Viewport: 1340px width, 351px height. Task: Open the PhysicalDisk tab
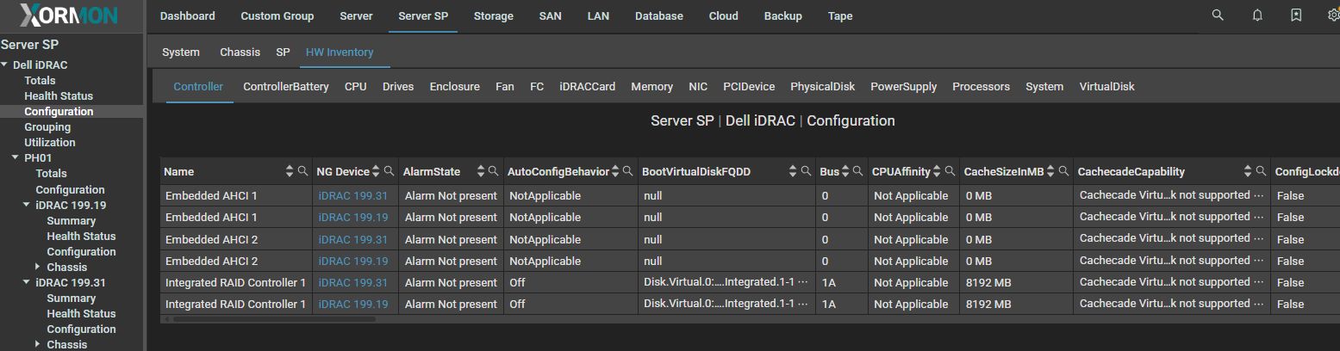tap(822, 86)
